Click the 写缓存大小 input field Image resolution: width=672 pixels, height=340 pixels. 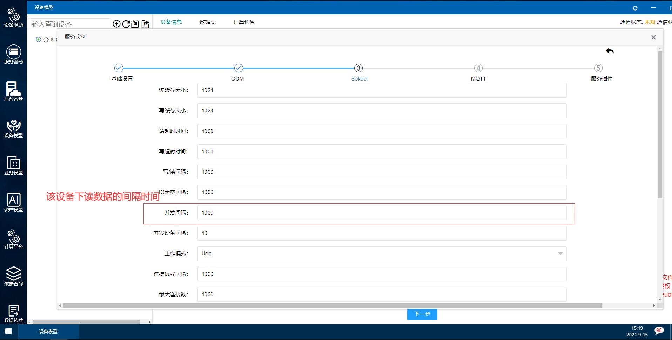[x=382, y=111]
